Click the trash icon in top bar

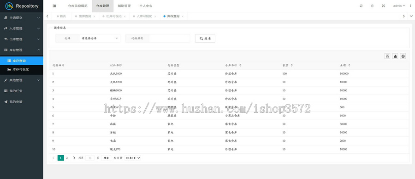point(372,6)
